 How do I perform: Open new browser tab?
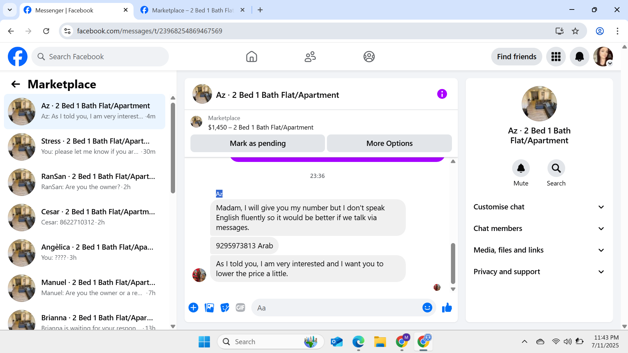(x=260, y=10)
